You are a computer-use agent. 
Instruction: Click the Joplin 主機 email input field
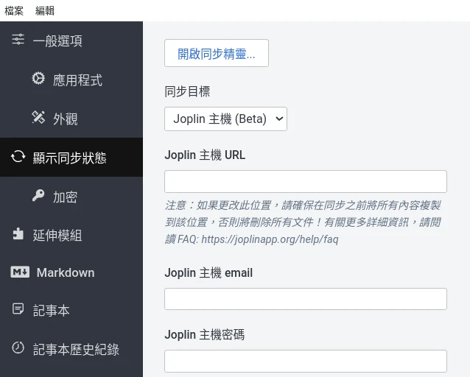pos(305,298)
